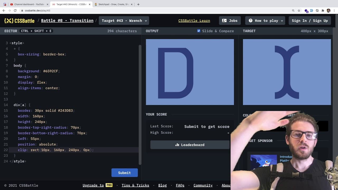
Task: Reload the CSSBattle page
Action: coord(15,11)
